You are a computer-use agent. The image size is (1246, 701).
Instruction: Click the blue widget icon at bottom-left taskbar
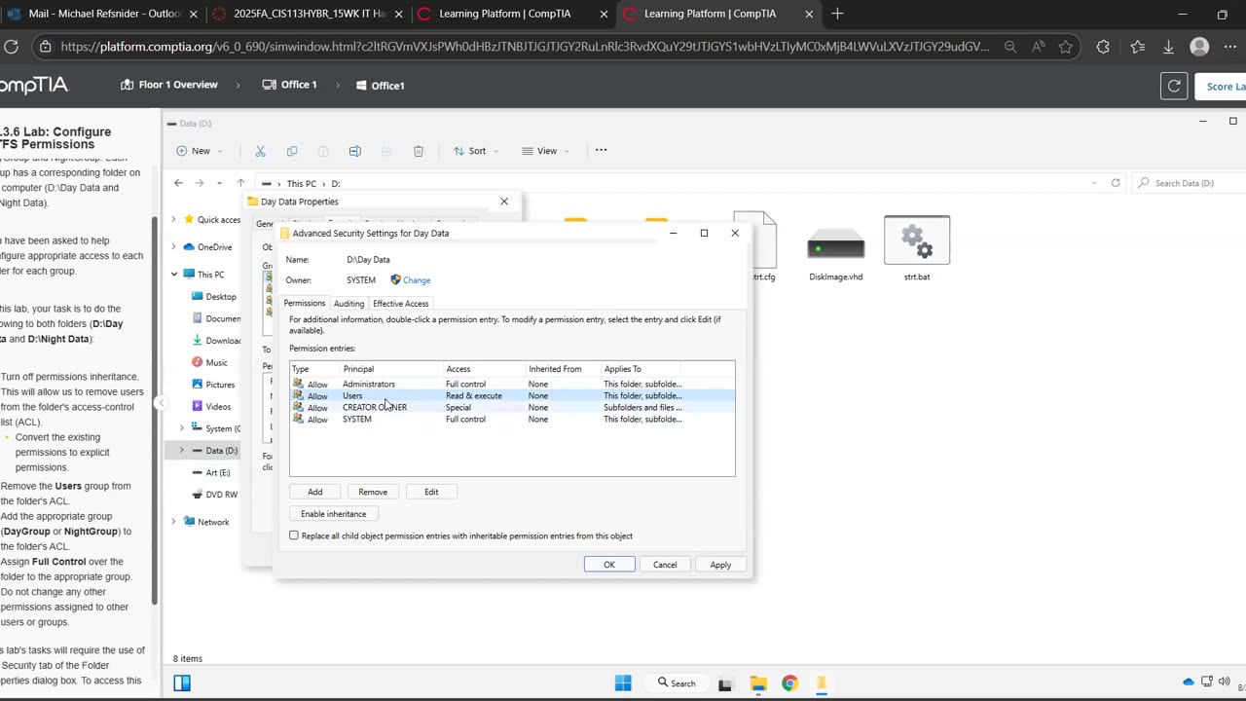pyautogui.click(x=181, y=683)
